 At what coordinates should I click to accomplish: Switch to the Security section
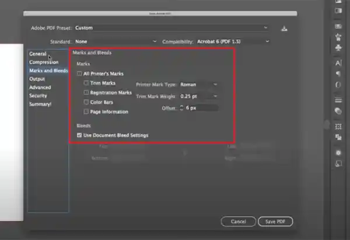38,96
